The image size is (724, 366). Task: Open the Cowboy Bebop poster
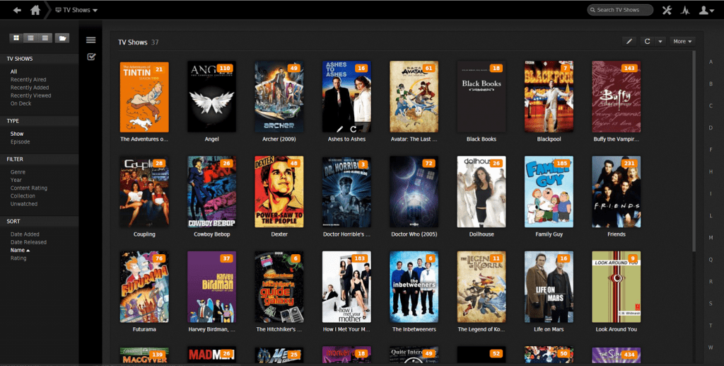tap(211, 192)
